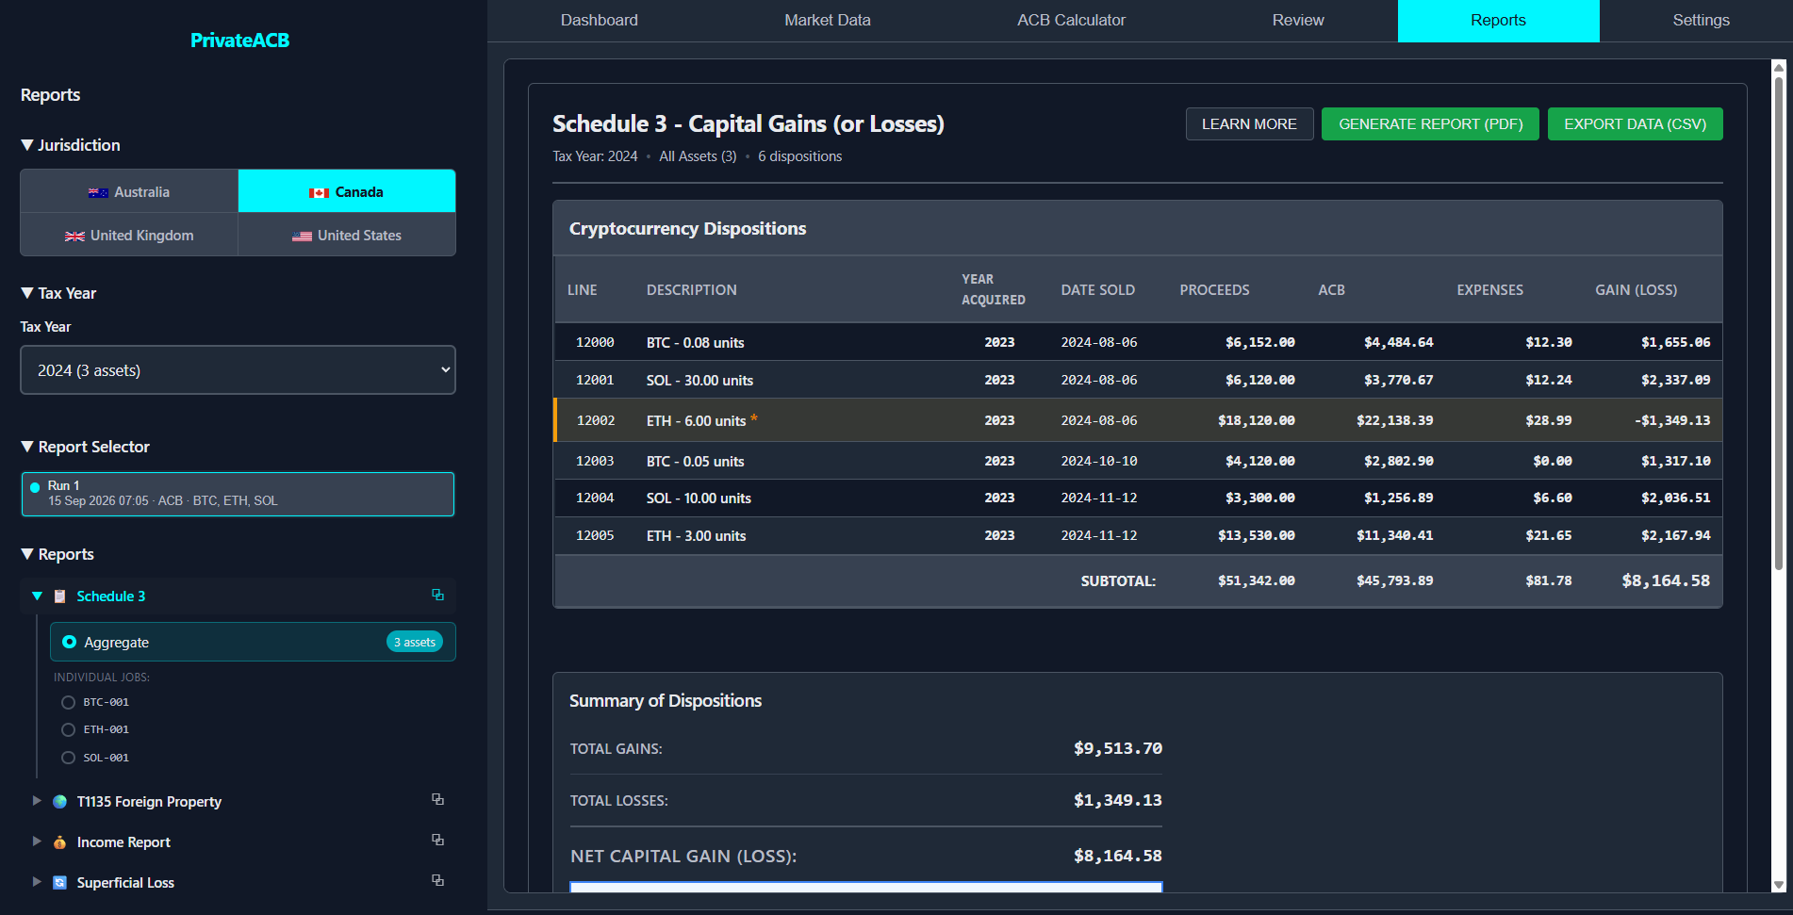Click the copy icon beside Income Report
Image resolution: width=1793 pixels, height=915 pixels.
tap(437, 840)
